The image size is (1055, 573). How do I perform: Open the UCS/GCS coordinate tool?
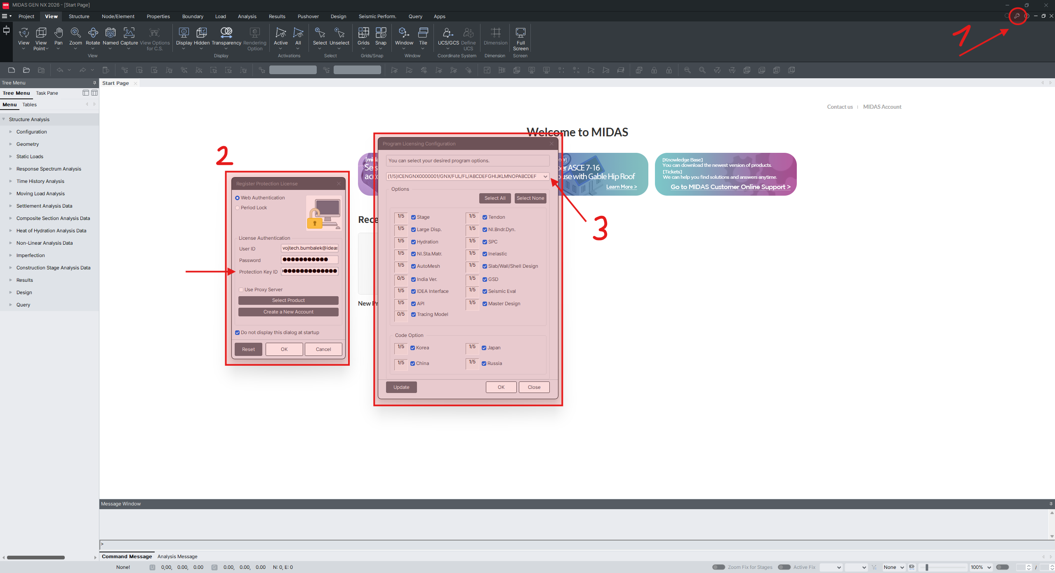pyautogui.click(x=448, y=33)
